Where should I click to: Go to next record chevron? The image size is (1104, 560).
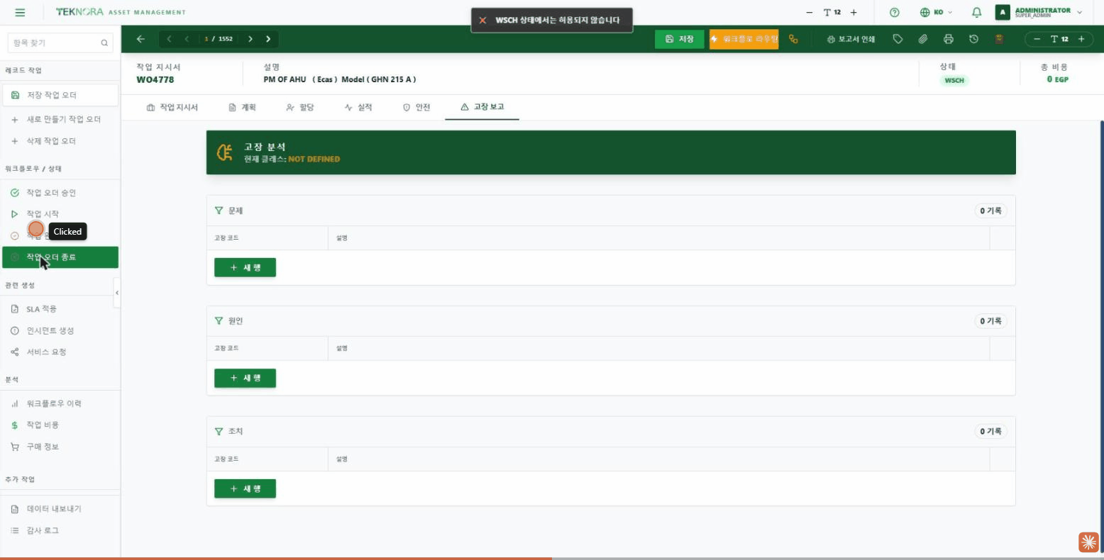click(250, 39)
